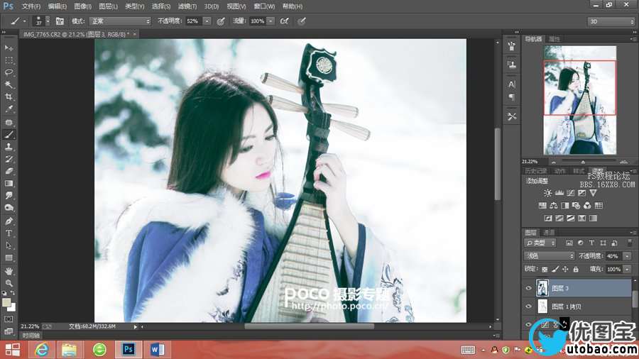This screenshot has width=639, height=359.
Task: Select the Clone Stamp tool
Action: click(x=9, y=147)
